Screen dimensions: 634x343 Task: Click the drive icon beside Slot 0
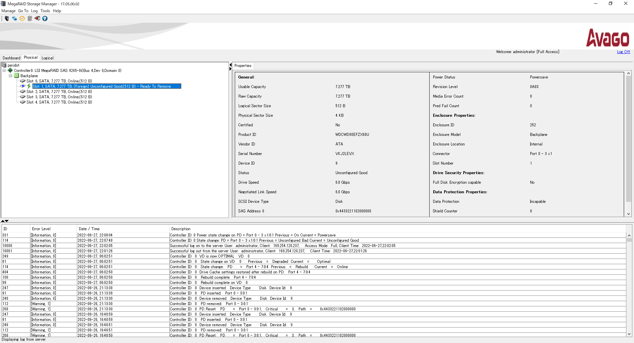click(x=23, y=81)
